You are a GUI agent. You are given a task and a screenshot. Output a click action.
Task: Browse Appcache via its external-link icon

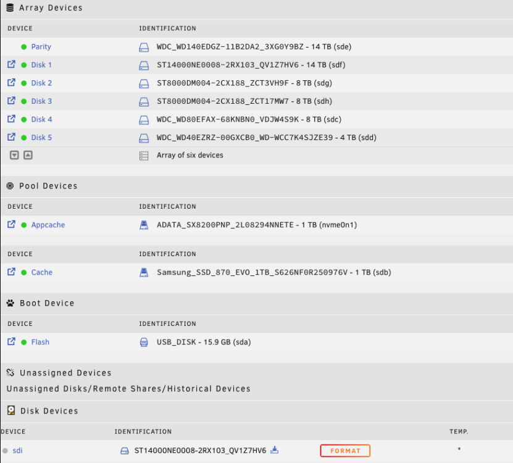(x=12, y=224)
